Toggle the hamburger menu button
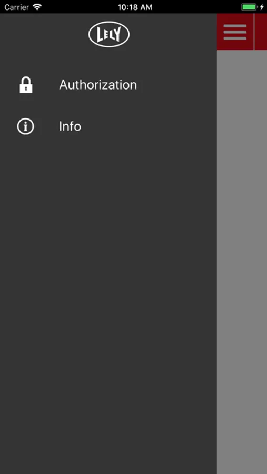The height and width of the screenshot is (474, 267). pyautogui.click(x=235, y=32)
